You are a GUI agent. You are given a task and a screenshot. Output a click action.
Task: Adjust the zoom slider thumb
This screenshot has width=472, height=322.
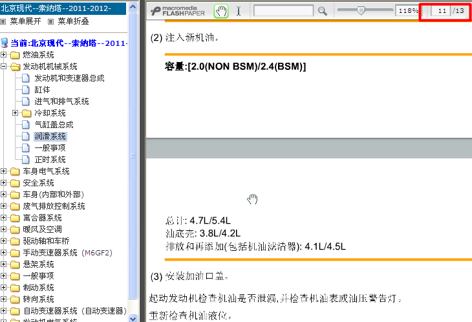(x=361, y=10)
